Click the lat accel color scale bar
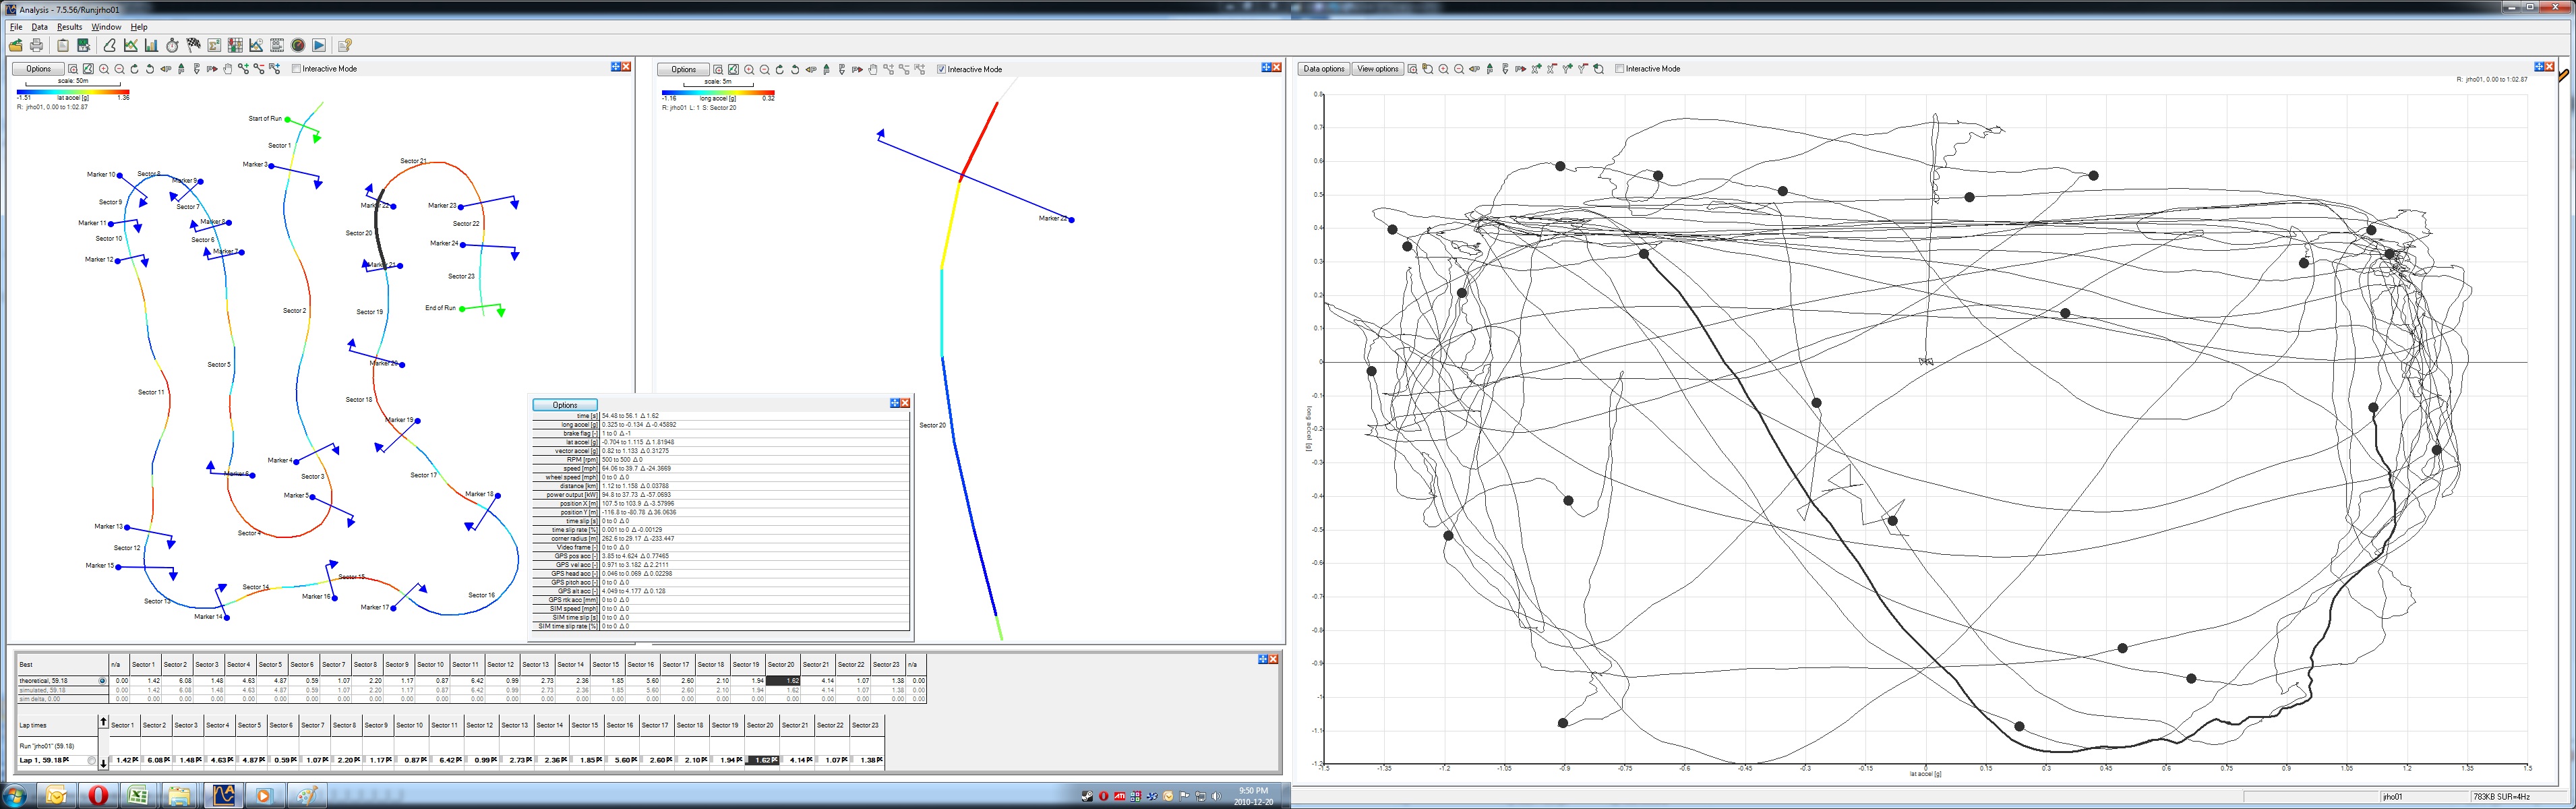Screen dimensions: 2576x809 tap(73, 92)
